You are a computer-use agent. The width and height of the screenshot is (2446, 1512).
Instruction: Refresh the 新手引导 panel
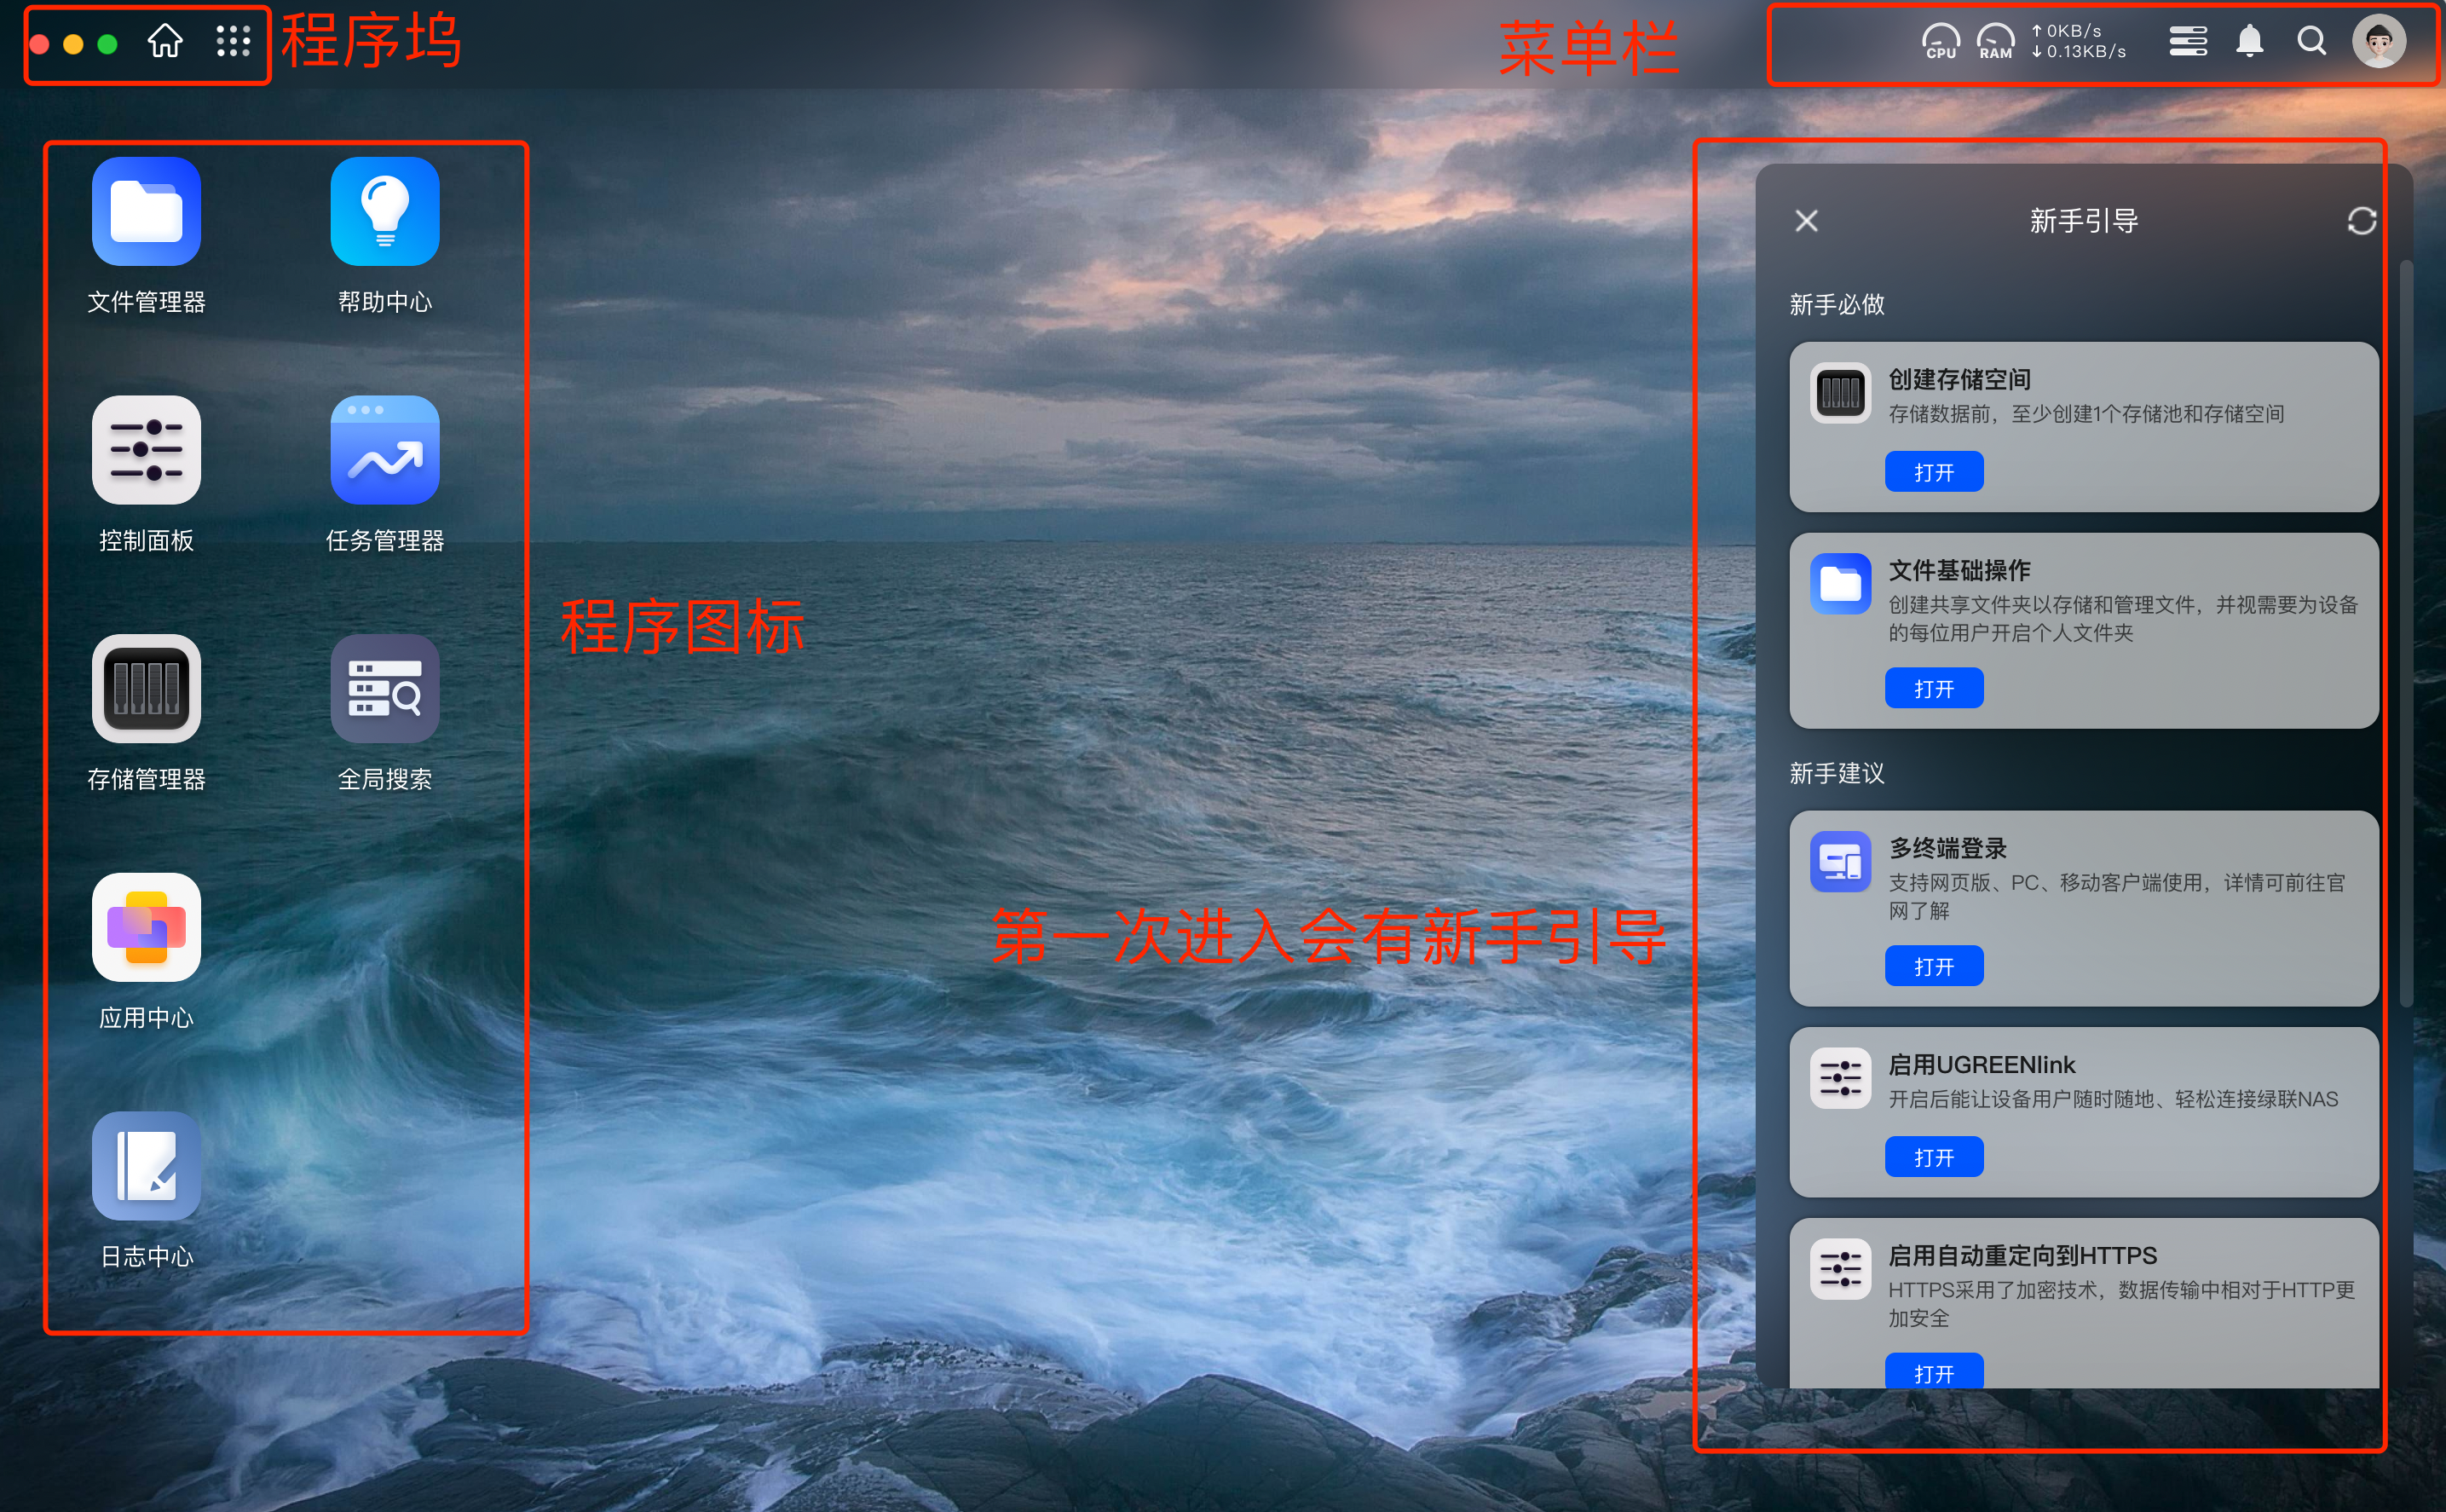pyautogui.click(x=2361, y=221)
